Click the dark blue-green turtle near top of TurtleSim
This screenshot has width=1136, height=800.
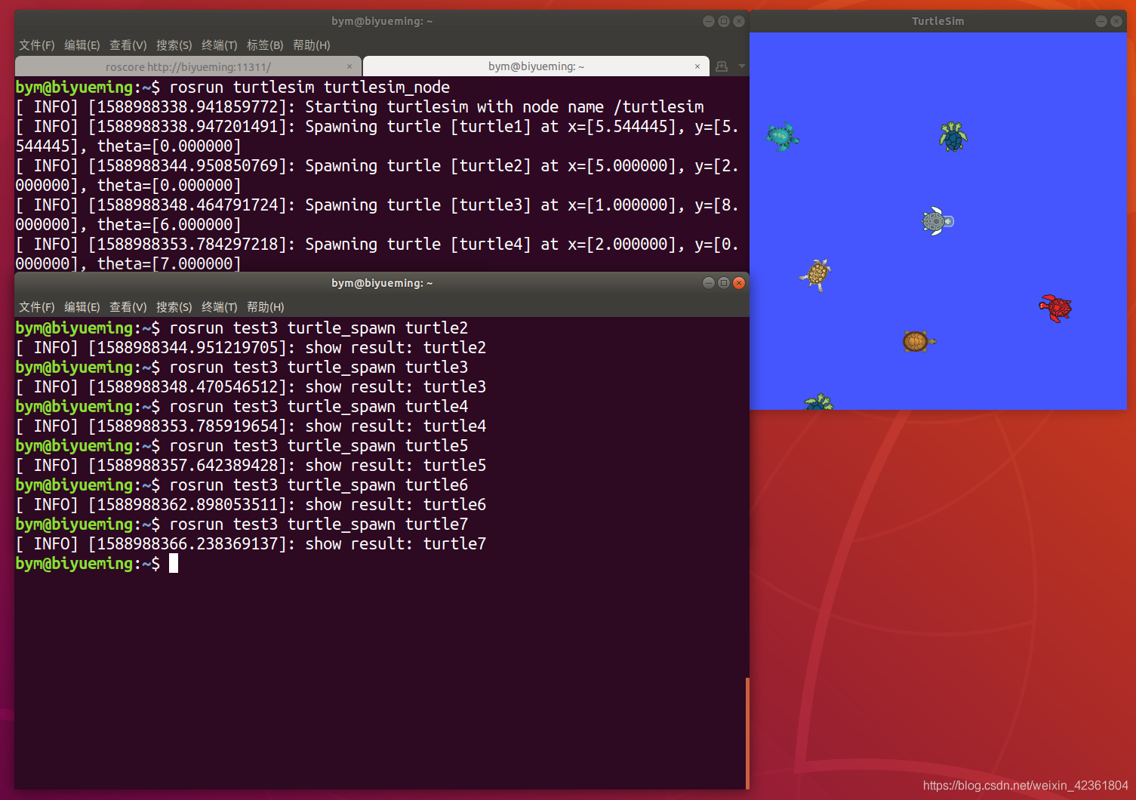click(x=953, y=137)
